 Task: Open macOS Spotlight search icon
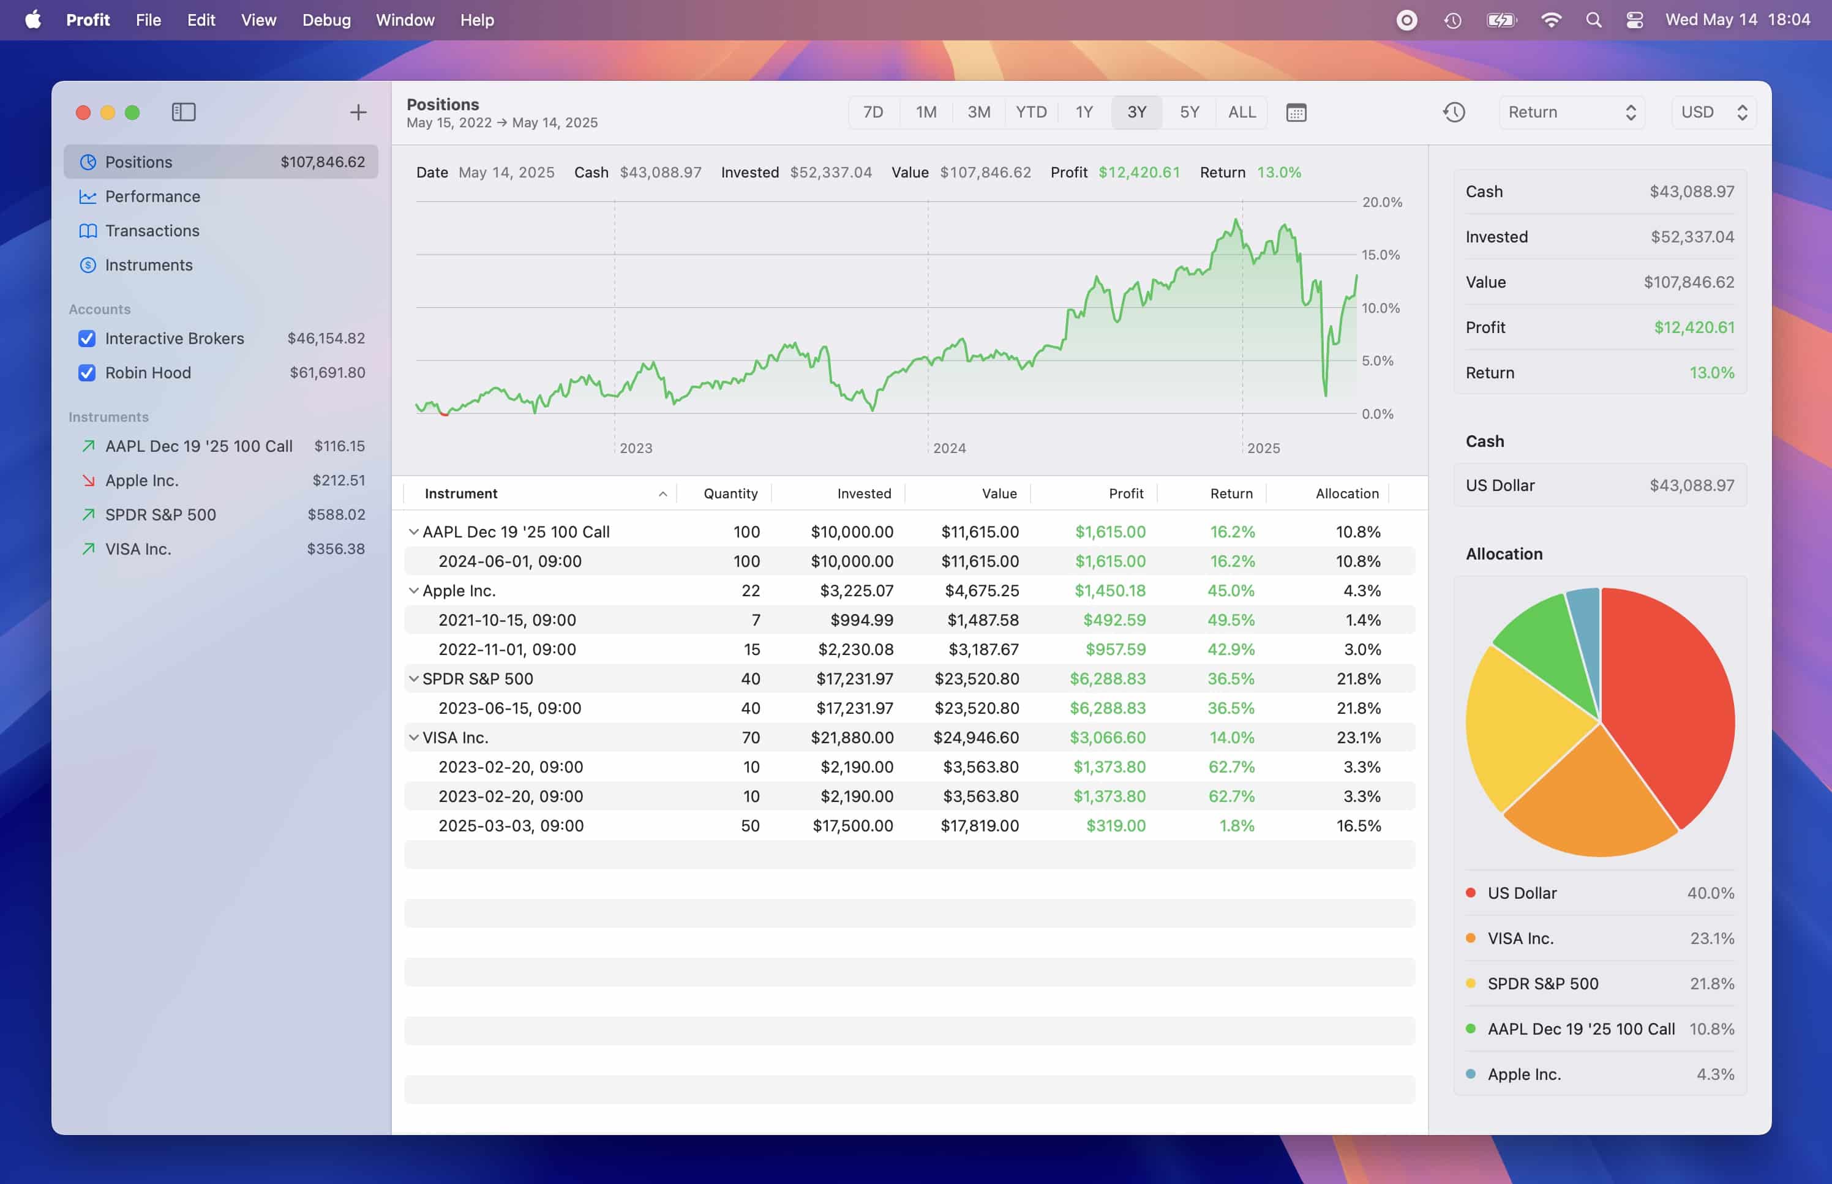pos(1593,20)
